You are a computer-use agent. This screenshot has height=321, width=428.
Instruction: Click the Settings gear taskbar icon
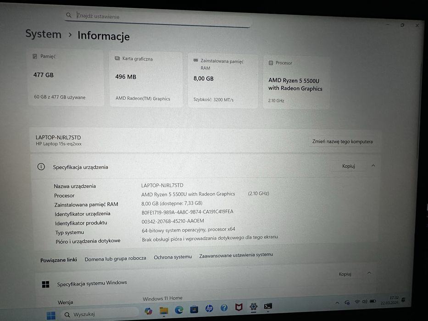click(x=253, y=306)
